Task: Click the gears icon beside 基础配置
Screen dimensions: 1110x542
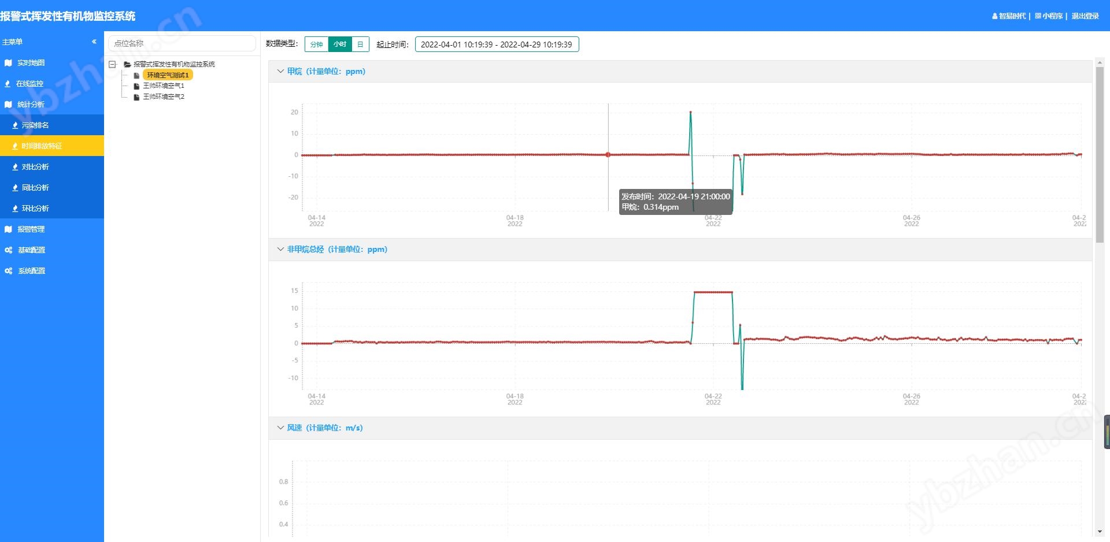Action: pyautogui.click(x=9, y=250)
